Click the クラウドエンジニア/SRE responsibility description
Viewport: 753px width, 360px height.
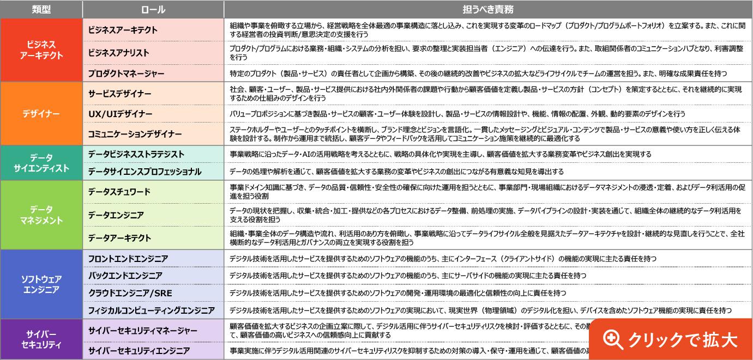pyautogui.click(x=488, y=293)
